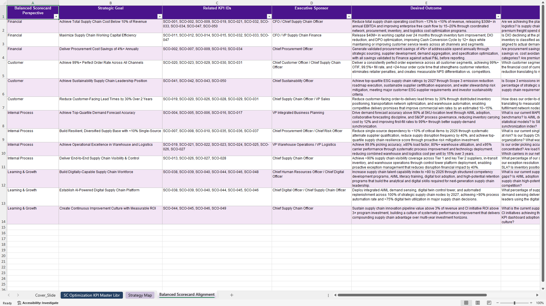Click the horizontal scrollbar right arrow
Viewport: 546px width, 306px height.
537,295
